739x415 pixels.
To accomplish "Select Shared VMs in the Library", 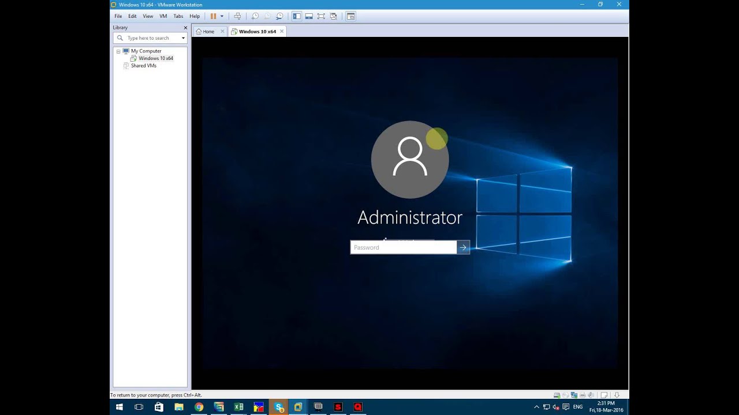I will [144, 66].
